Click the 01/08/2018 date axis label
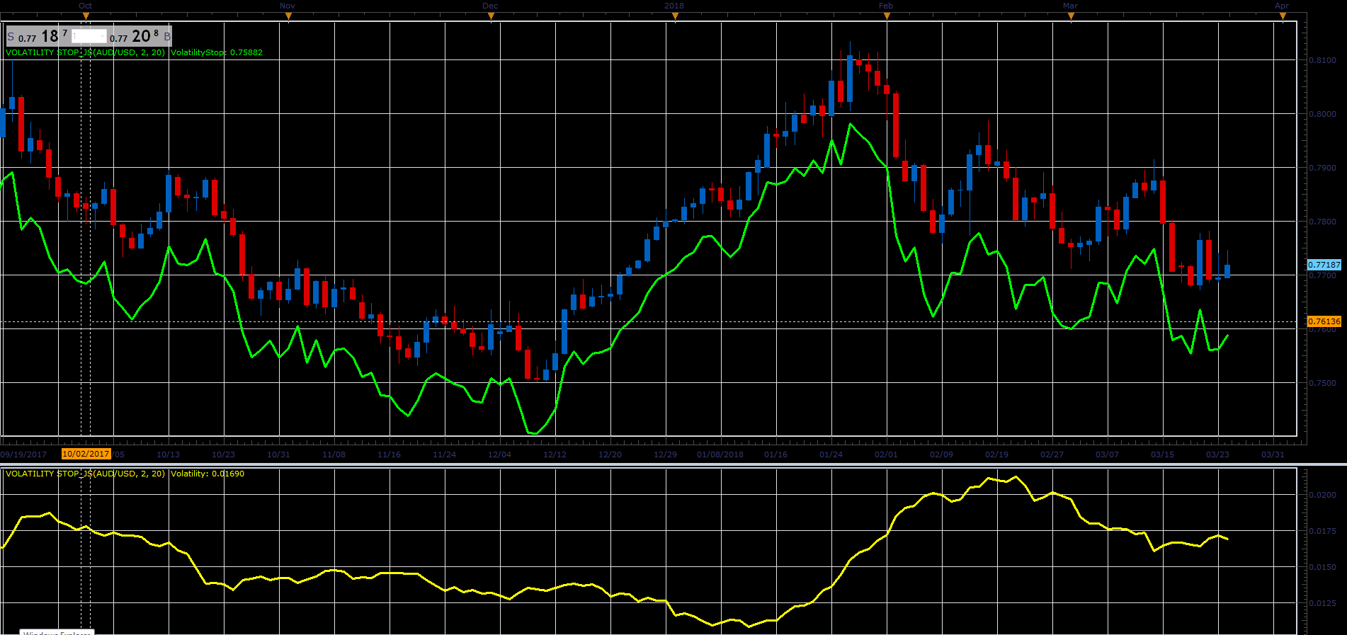Image resolution: width=1347 pixels, height=635 pixels. point(720,454)
